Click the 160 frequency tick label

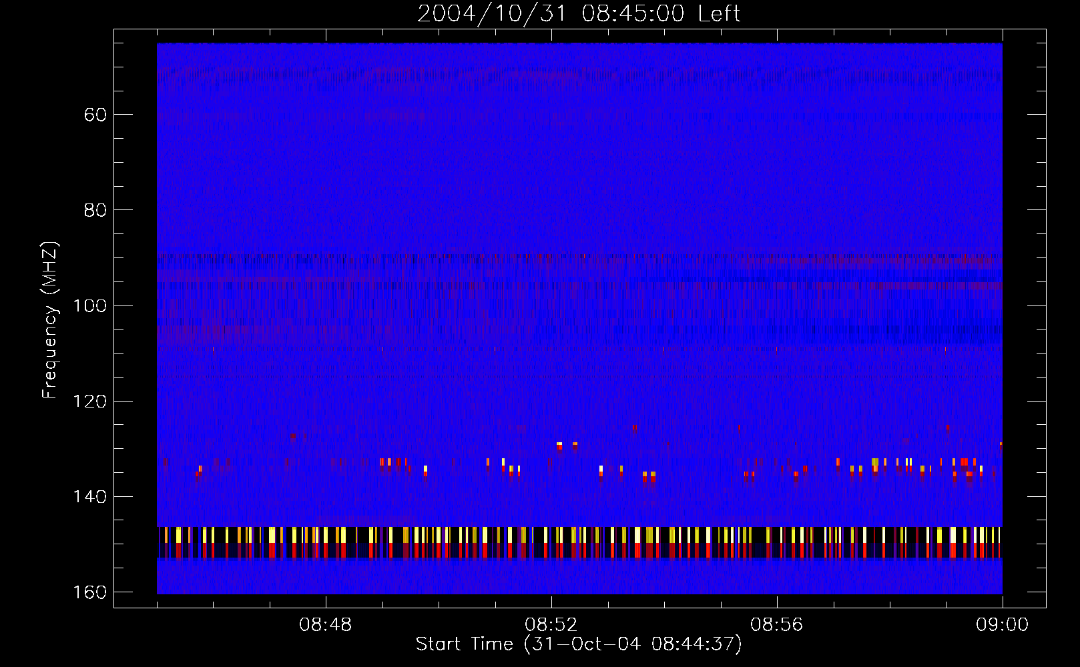[x=89, y=592]
